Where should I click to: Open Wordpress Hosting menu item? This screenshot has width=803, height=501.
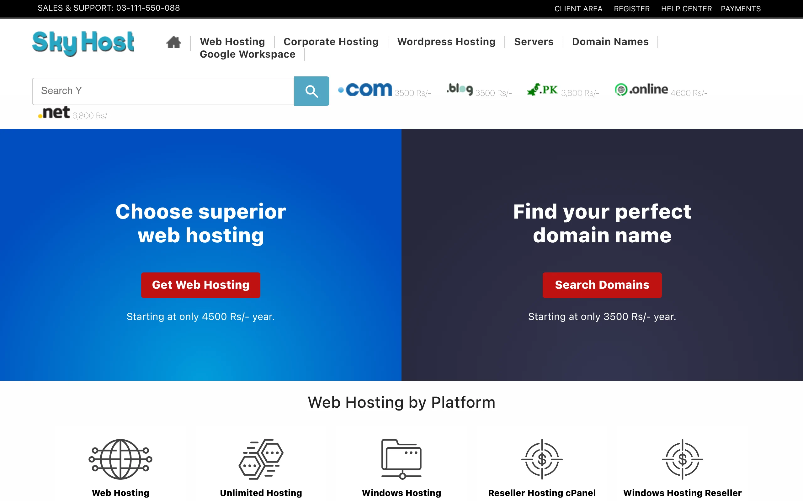pyautogui.click(x=446, y=42)
